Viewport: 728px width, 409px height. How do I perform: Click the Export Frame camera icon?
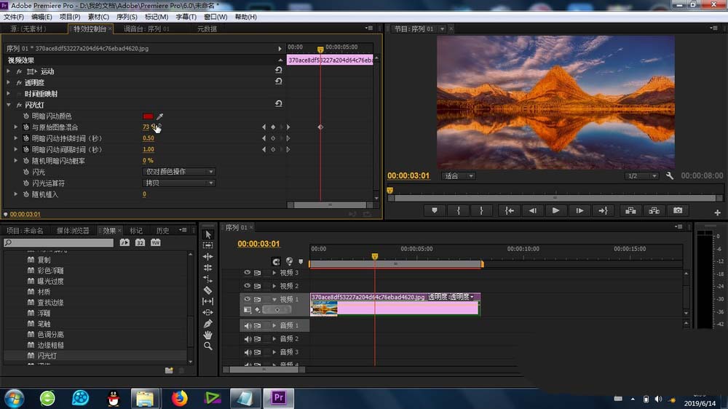pyautogui.click(x=678, y=210)
